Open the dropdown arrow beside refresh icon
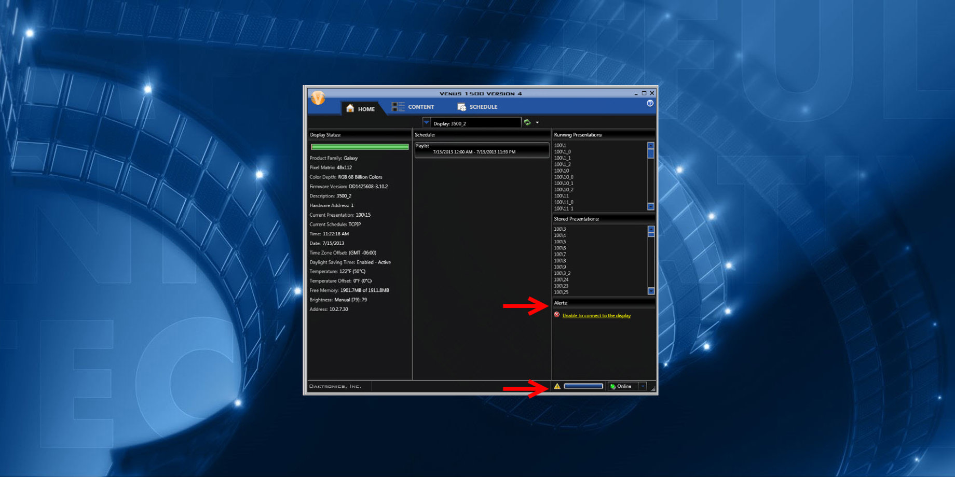Viewport: 955px width, 477px height. [x=537, y=123]
